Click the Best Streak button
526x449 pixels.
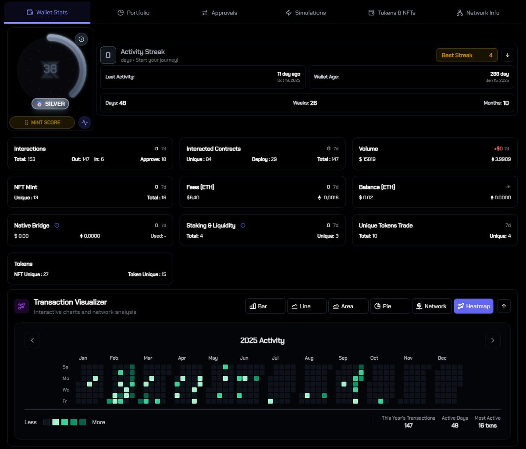[x=466, y=55]
